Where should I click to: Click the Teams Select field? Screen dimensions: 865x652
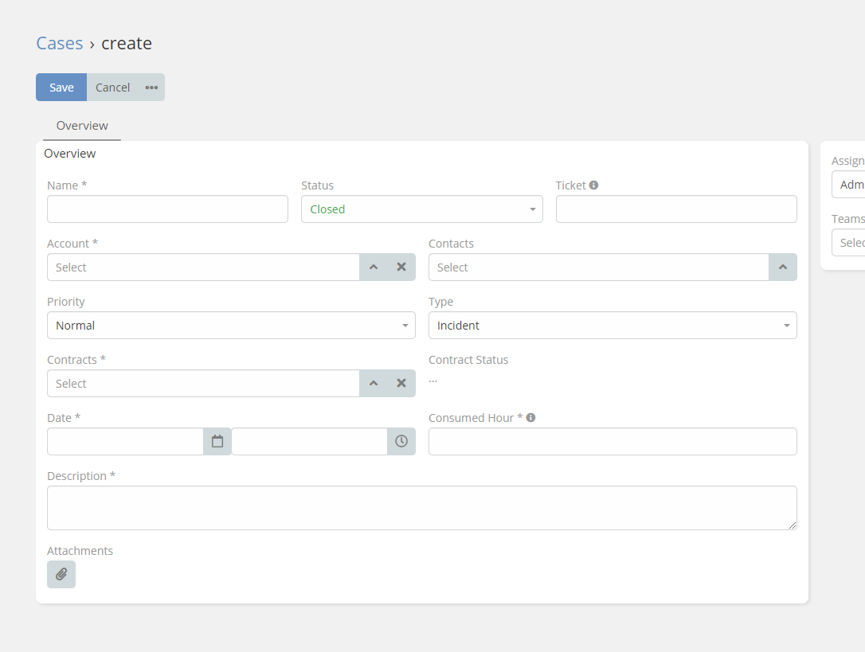point(848,243)
